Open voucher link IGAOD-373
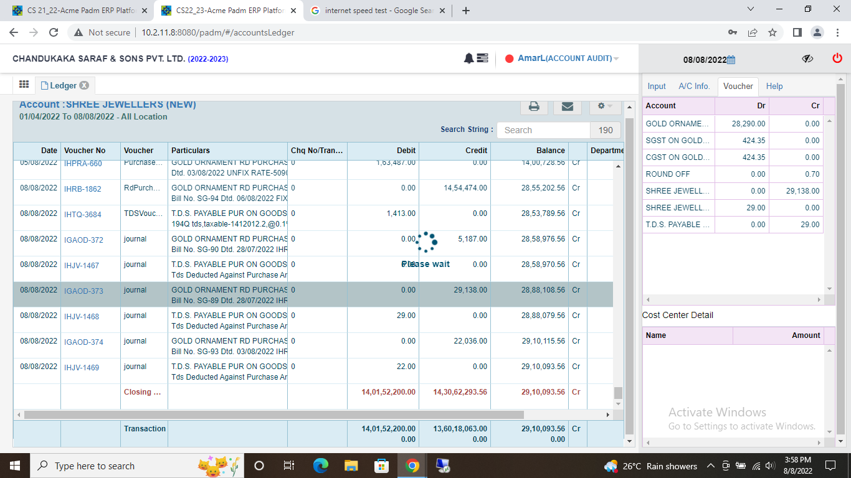The image size is (851, 478). [83, 291]
